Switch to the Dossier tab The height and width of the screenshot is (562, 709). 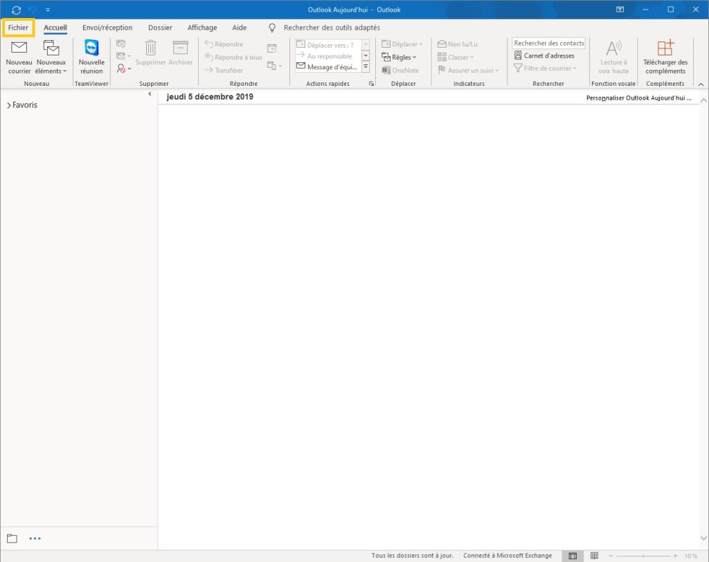(x=160, y=28)
